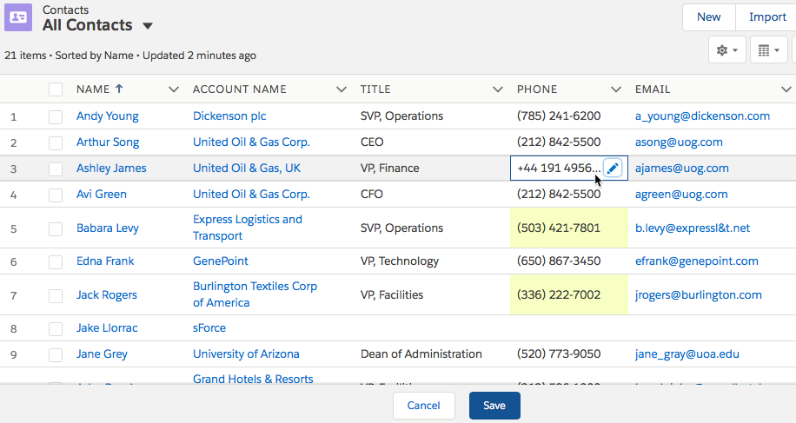The height and width of the screenshot is (423, 796).
Task: Open the University of Arizona account
Action: click(246, 354)
